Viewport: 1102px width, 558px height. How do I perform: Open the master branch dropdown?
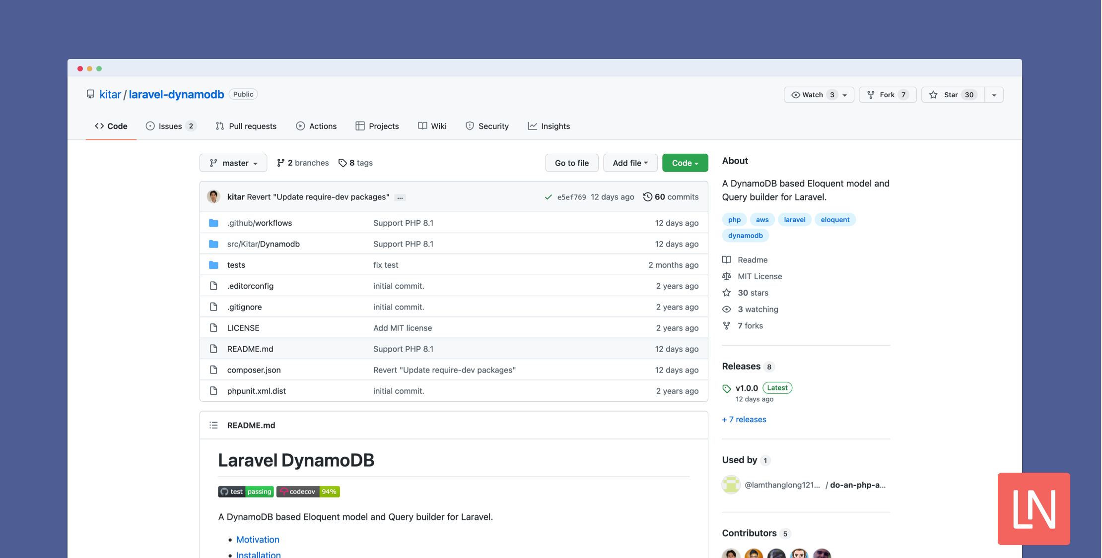coord(233,163)
